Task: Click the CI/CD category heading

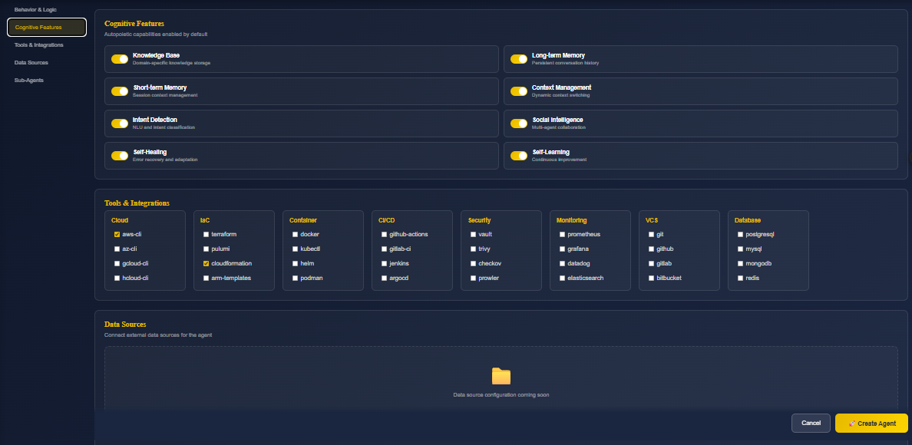Action: pos(387,221)
